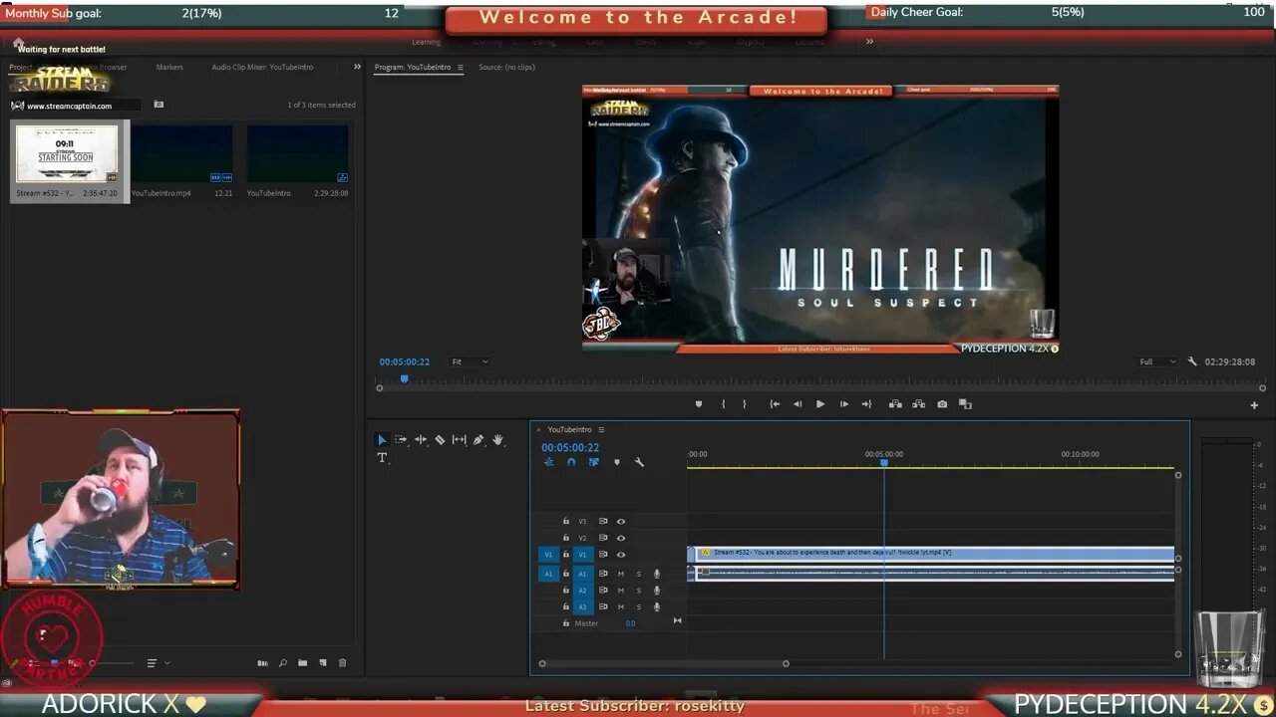Image resolution: width=1276 pixels, height=717 pixels.
Task: Hide track V2 output eye
Action: [x=621, y=538]
